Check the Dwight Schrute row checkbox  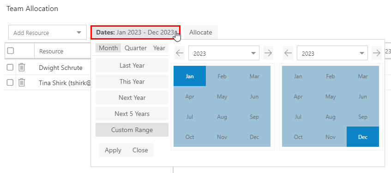coord(10,67)
